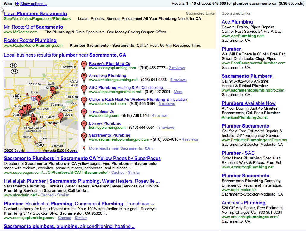Viewport: 306px width, 231px height.
Task: Show more results near Sacramento, CA
Action: coord(121,148)
